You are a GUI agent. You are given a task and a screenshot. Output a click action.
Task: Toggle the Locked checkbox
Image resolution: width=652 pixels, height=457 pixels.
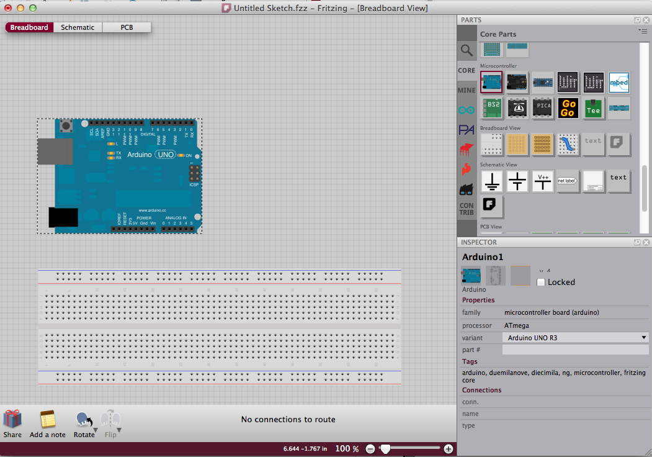[x=541, y=282]
